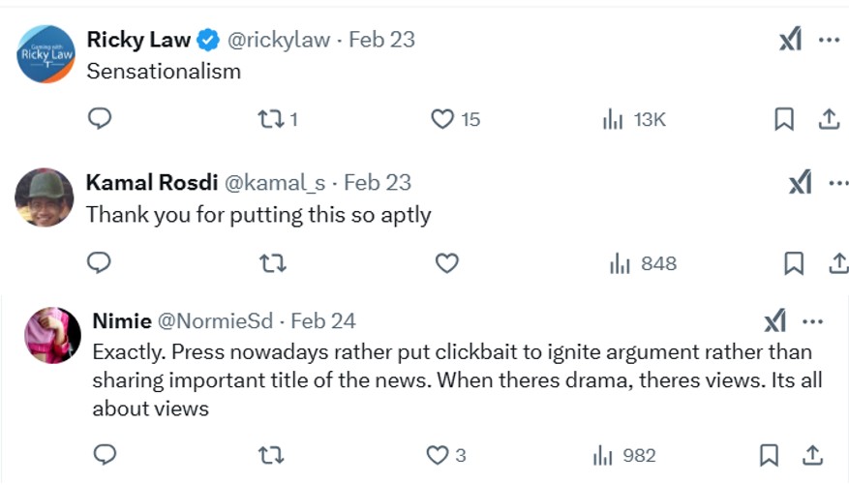The image size is (849, 485).
Task: Bookmark Nimie's tweet
Action: click(769, 455)
